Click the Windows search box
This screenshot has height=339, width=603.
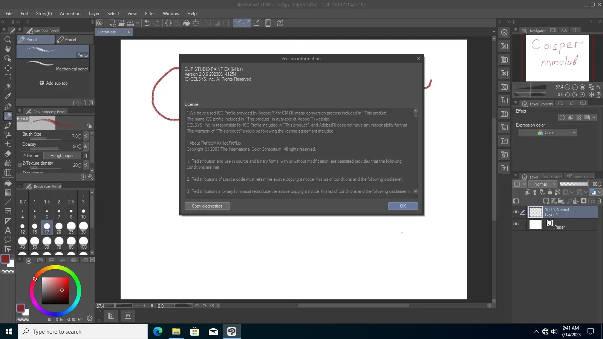point(83,331)
